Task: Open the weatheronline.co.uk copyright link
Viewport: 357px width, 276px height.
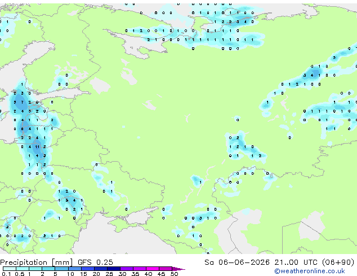Action: (x=310, y=271)
